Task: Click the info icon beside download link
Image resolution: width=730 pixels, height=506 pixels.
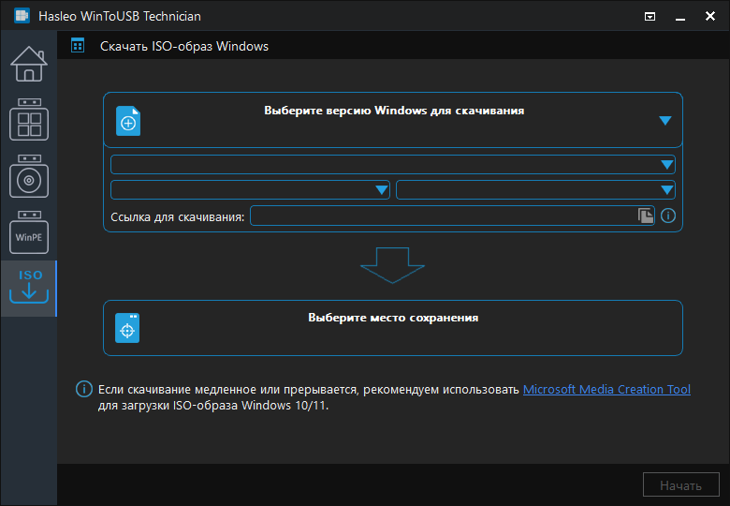Action: point(668,216)
